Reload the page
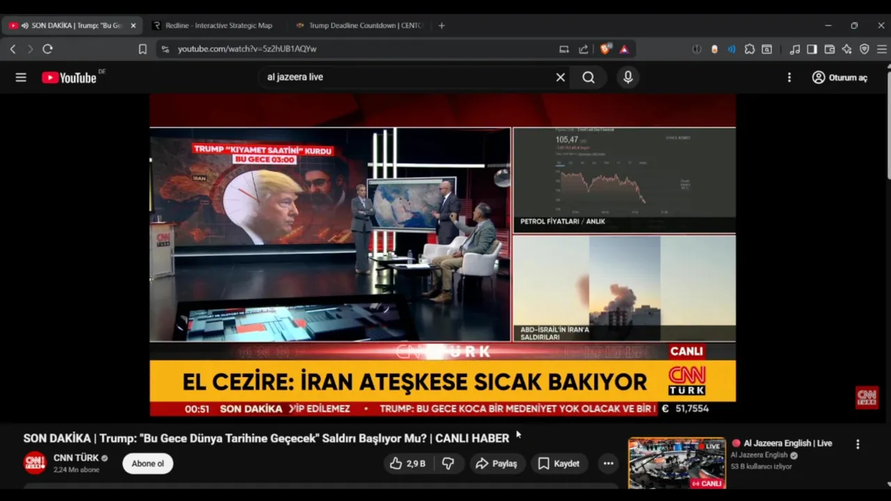This screenshot has height=501, width=891. click(47, 49)
